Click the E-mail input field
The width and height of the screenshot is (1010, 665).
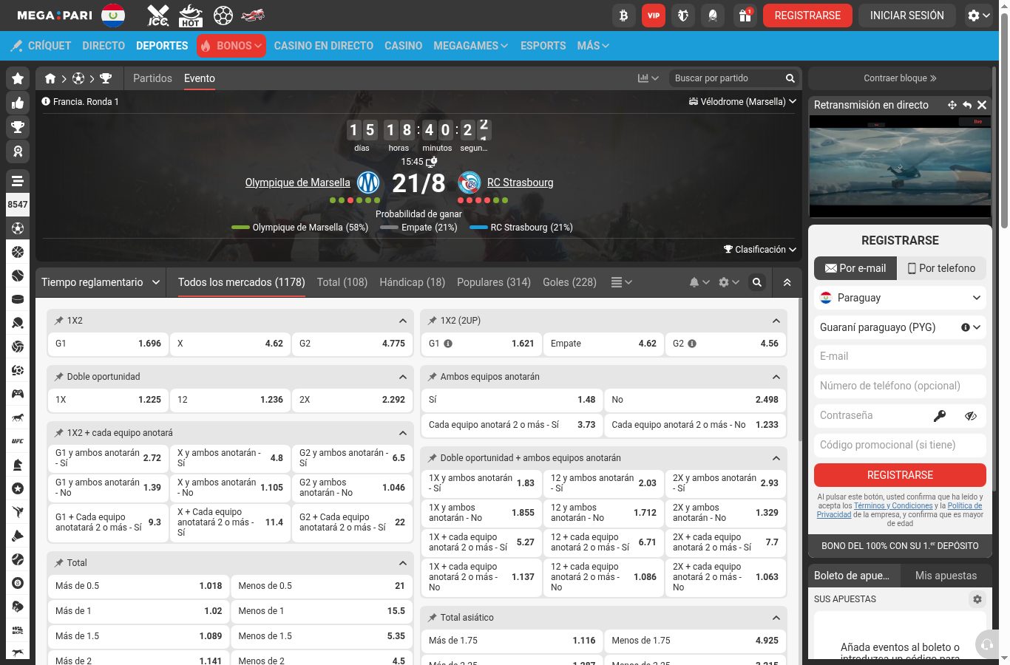point(900,357)
